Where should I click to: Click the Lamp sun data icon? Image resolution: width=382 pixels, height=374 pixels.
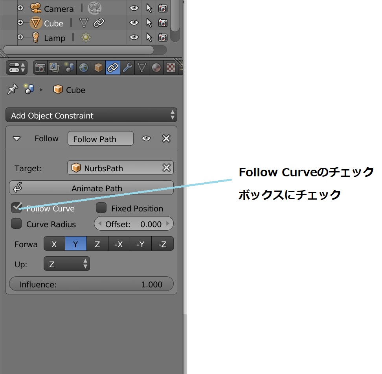click(x=86, y=37)
